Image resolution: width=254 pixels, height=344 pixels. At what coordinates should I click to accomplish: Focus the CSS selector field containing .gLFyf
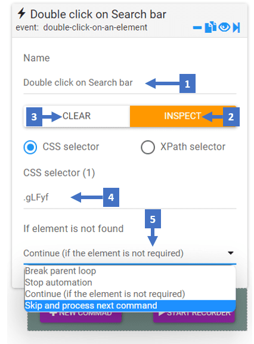[x=129, y=197]
